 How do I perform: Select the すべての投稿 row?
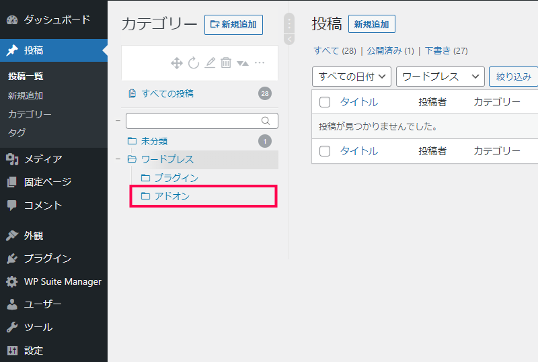click(x=200, y=93)
